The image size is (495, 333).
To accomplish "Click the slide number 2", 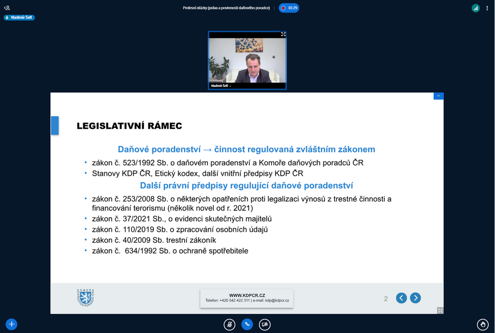I will tap(386, 299).
